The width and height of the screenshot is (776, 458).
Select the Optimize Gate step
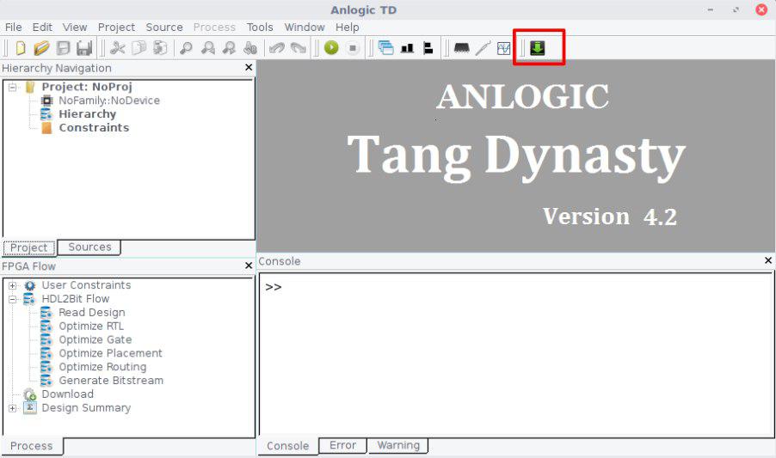pyautogui.click(x=95, y=339)
